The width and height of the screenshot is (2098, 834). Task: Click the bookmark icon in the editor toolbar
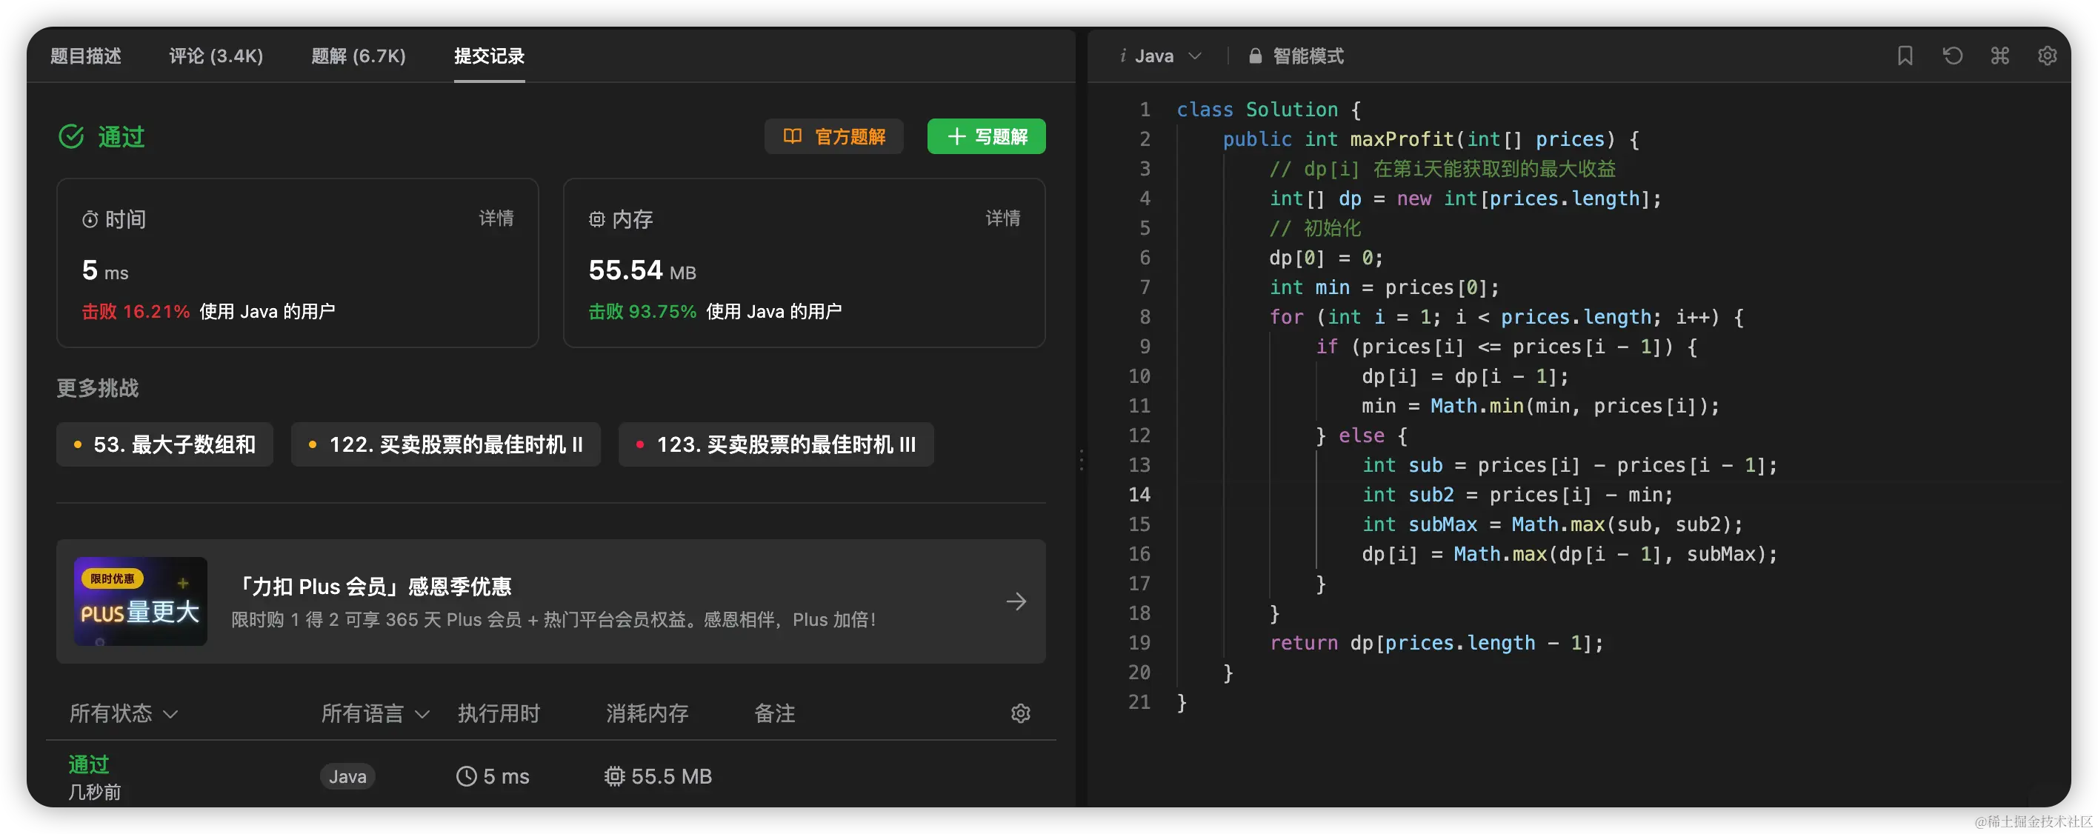point(1905,56)
